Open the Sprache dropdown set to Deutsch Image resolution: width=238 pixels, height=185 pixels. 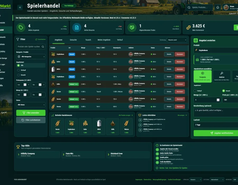[x=196, y=179]
